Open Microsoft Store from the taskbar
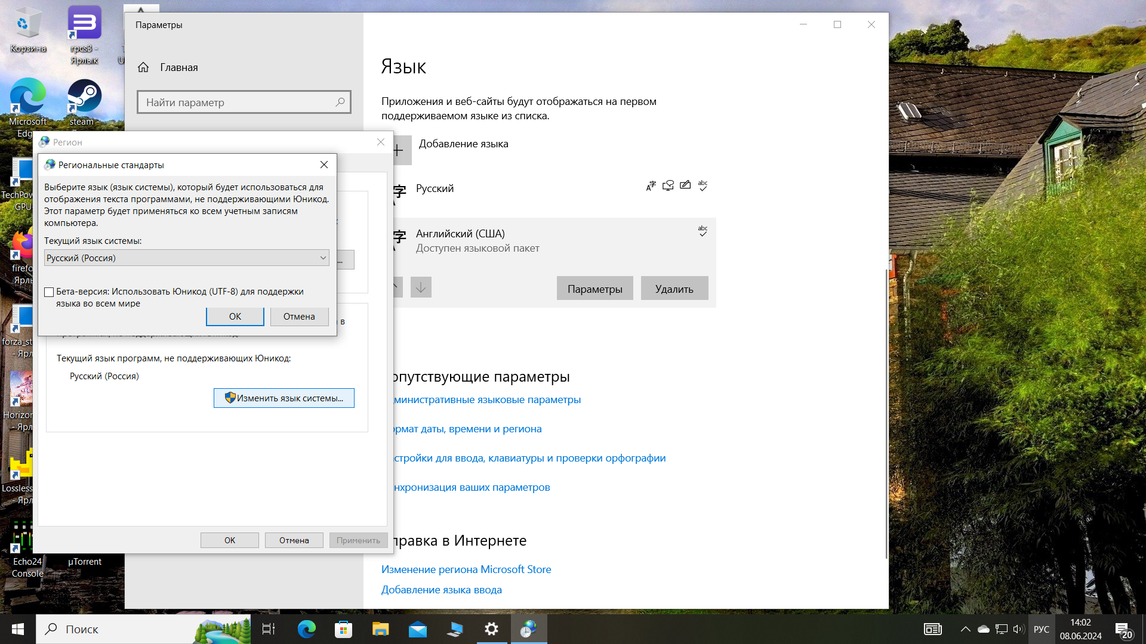1146x644 pixels. (x=343, y=629)
